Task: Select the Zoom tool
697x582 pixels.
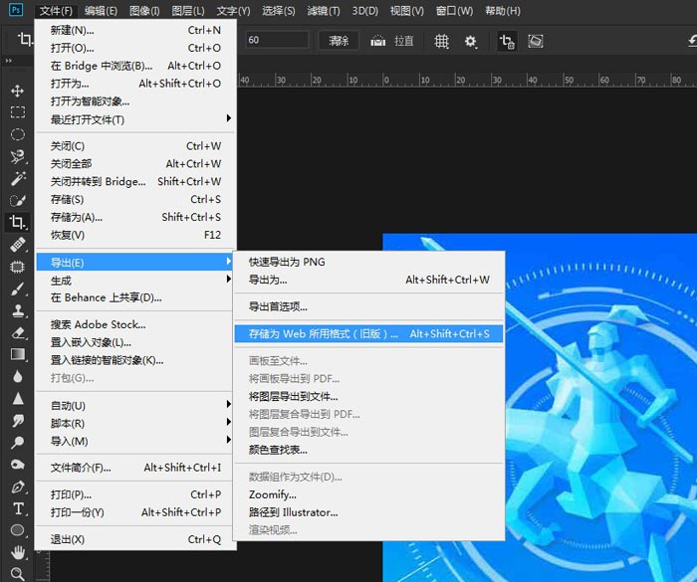Action: click(18, 574)
